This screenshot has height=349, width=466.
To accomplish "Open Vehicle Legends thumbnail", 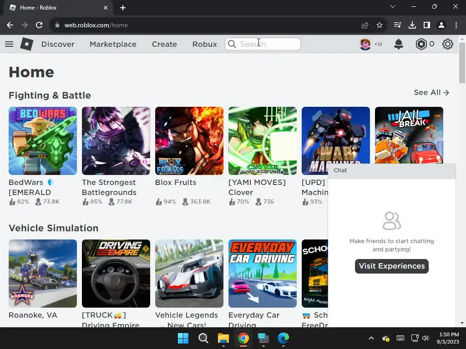I will click(189, 273).
